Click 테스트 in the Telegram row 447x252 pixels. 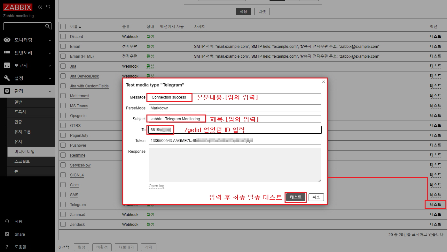pos(435,204)
